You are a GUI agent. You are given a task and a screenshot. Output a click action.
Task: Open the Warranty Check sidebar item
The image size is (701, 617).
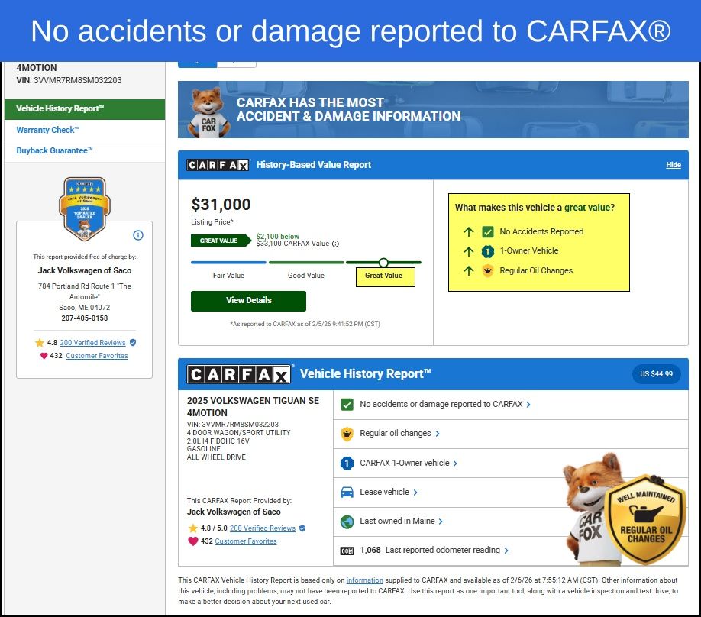(48, 130)
